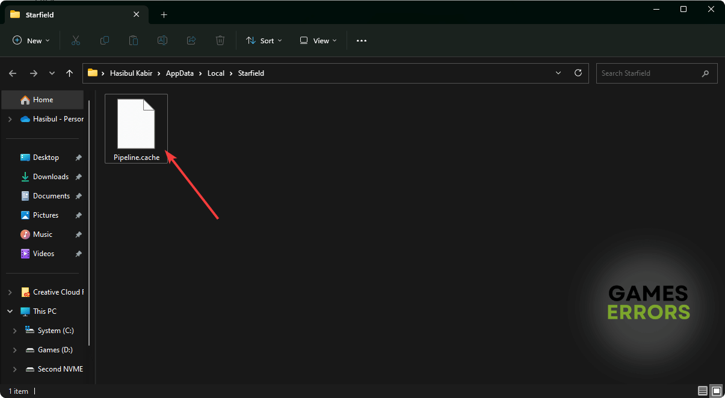
Task: Open the New item menu button
Action: tap(31, 40)
